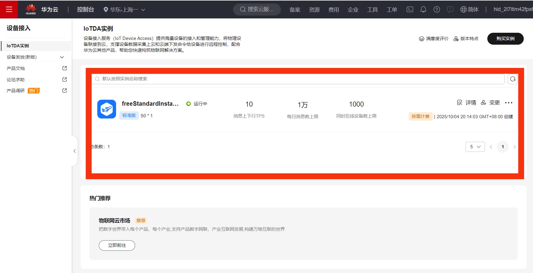This screenshot has height=273, width=533.
Task: Open 产品文档 external link
Action: coord(16,68)
